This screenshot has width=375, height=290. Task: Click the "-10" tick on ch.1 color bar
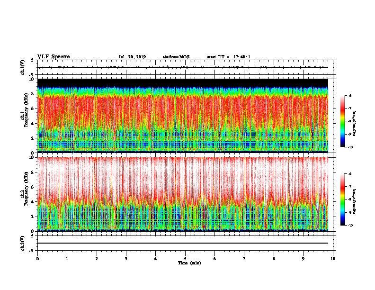(x=350, y=147)
